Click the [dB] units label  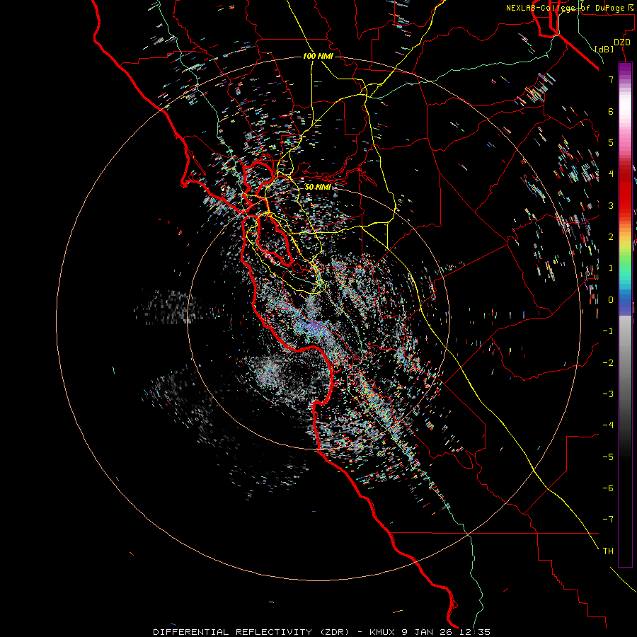click(604, 49)
